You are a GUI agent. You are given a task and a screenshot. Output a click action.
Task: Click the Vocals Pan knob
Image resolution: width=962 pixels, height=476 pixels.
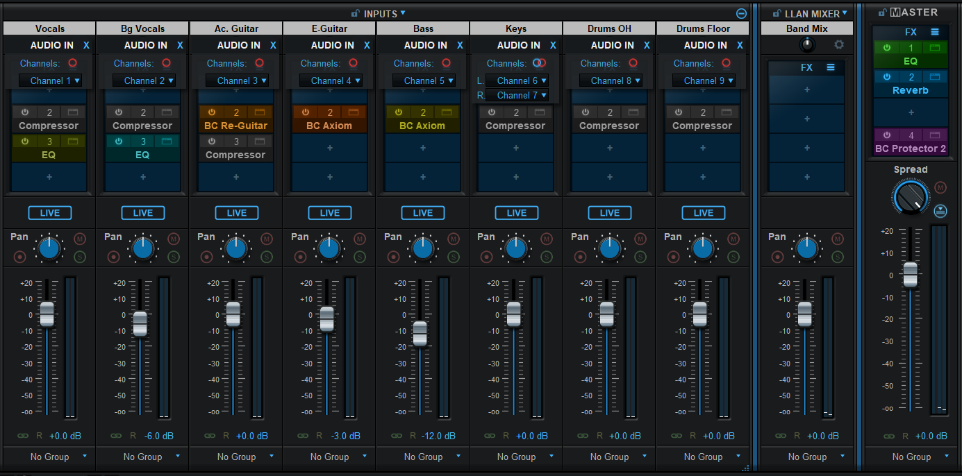[49, 248]
